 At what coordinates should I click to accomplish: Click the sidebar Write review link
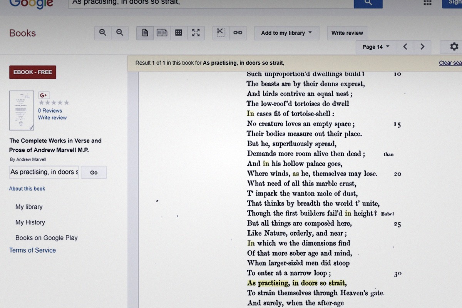[x=52, y=118]
